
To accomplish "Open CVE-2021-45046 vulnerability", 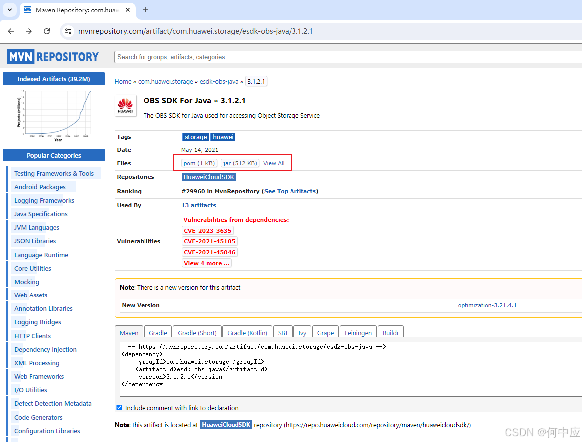I will [210, 252].
